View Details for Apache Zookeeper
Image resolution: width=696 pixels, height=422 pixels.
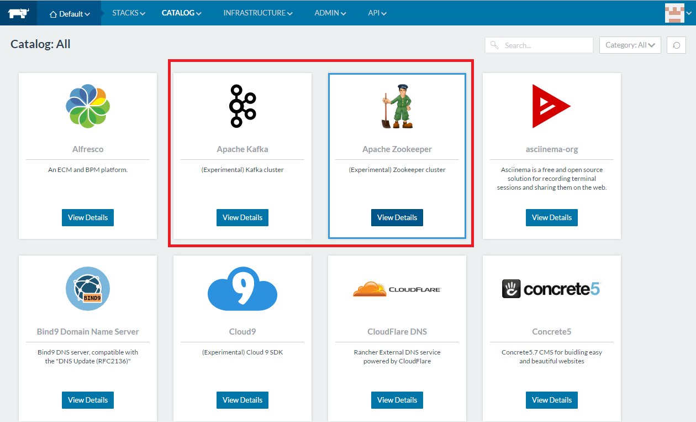pos(397,217)
